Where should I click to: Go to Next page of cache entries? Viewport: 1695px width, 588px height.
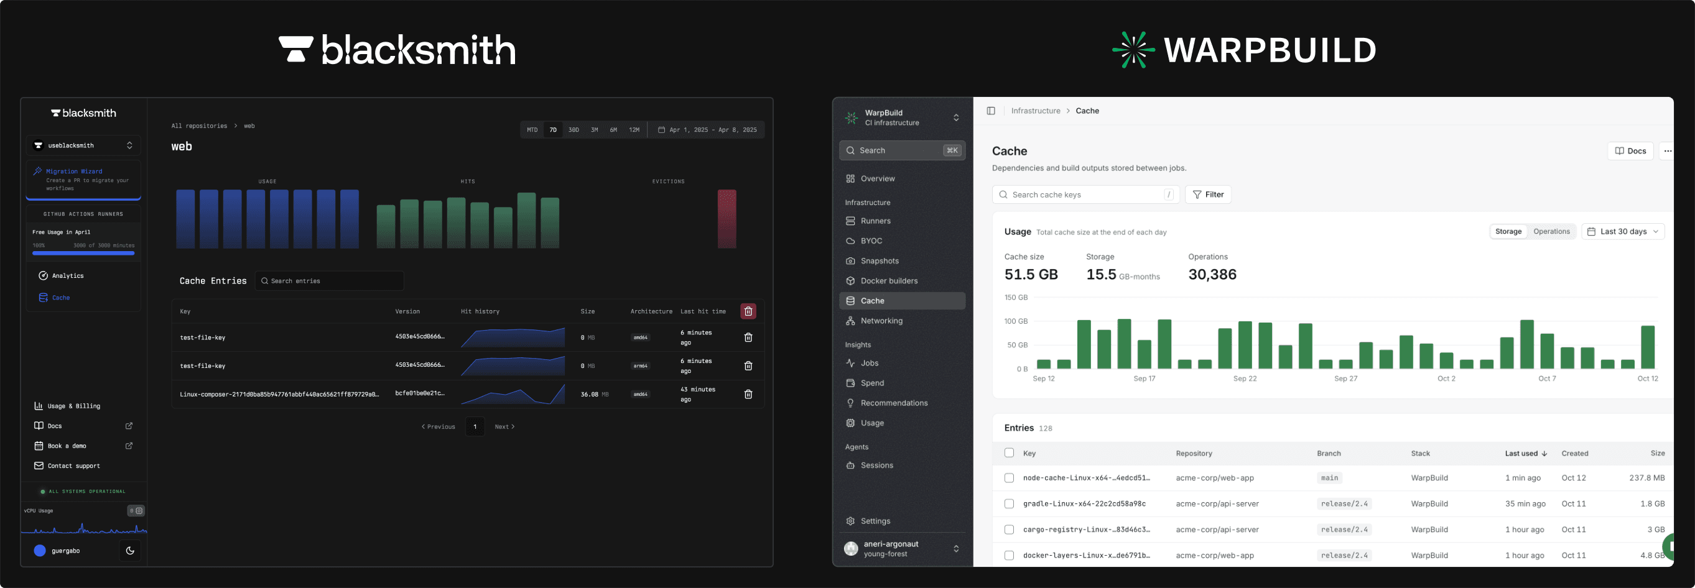pos(504,428)
